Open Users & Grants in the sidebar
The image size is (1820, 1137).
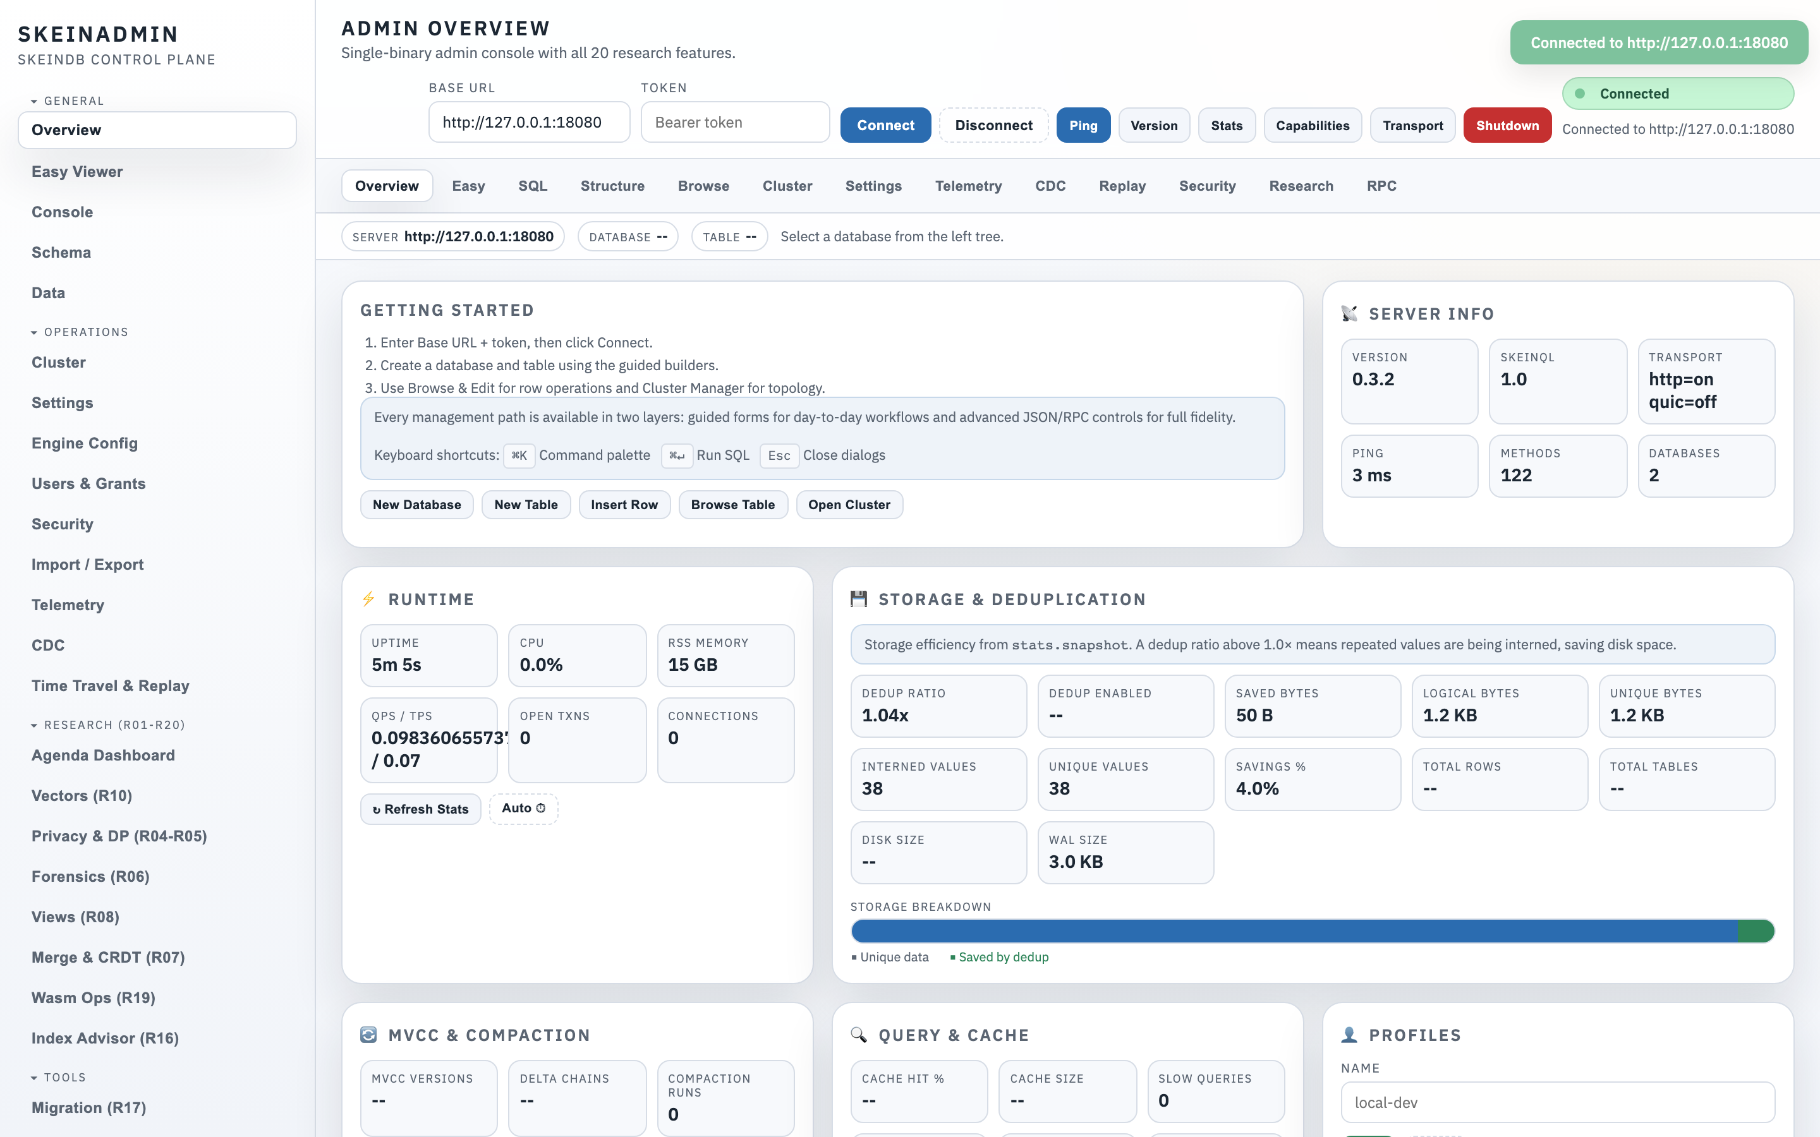click(x=157, y=483)
